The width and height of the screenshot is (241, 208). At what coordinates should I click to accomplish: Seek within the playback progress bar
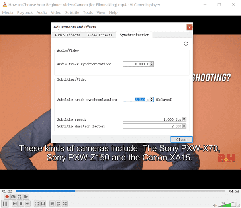[120, 191]
